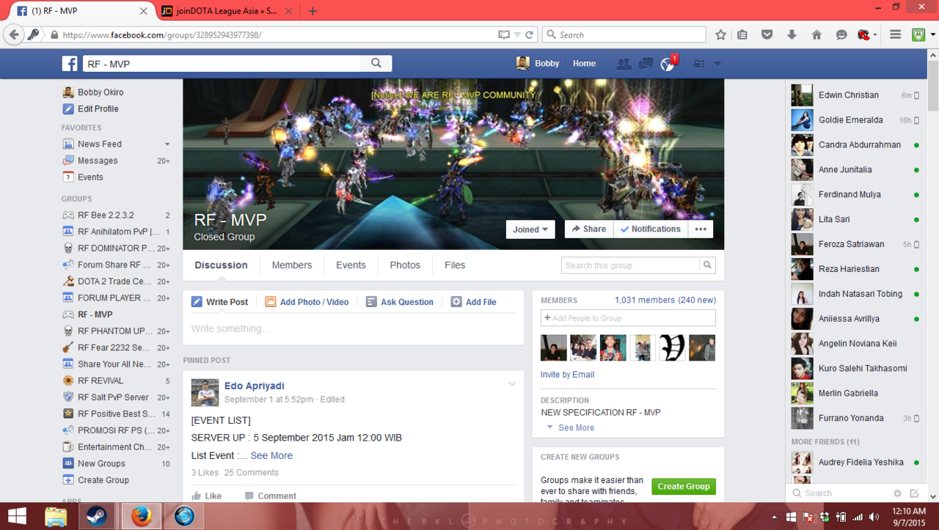Image resolution: width=939 pixels, height=530 pixels.
Task: Click the Share button
Action: pos(589,229)
